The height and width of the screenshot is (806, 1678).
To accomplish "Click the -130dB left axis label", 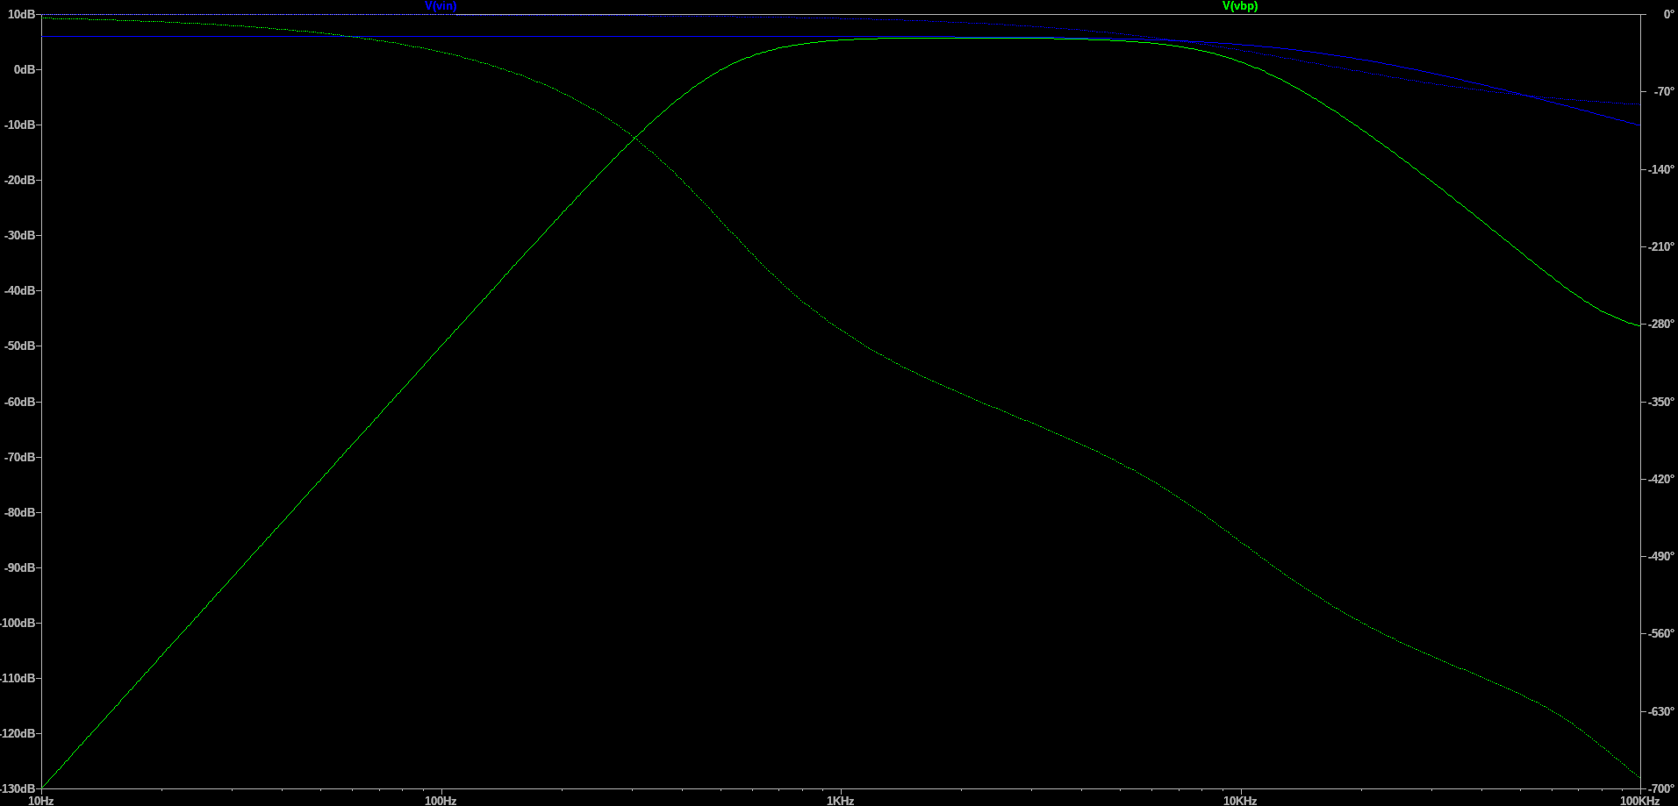I will pyautogui.click(x=18, y=788).
